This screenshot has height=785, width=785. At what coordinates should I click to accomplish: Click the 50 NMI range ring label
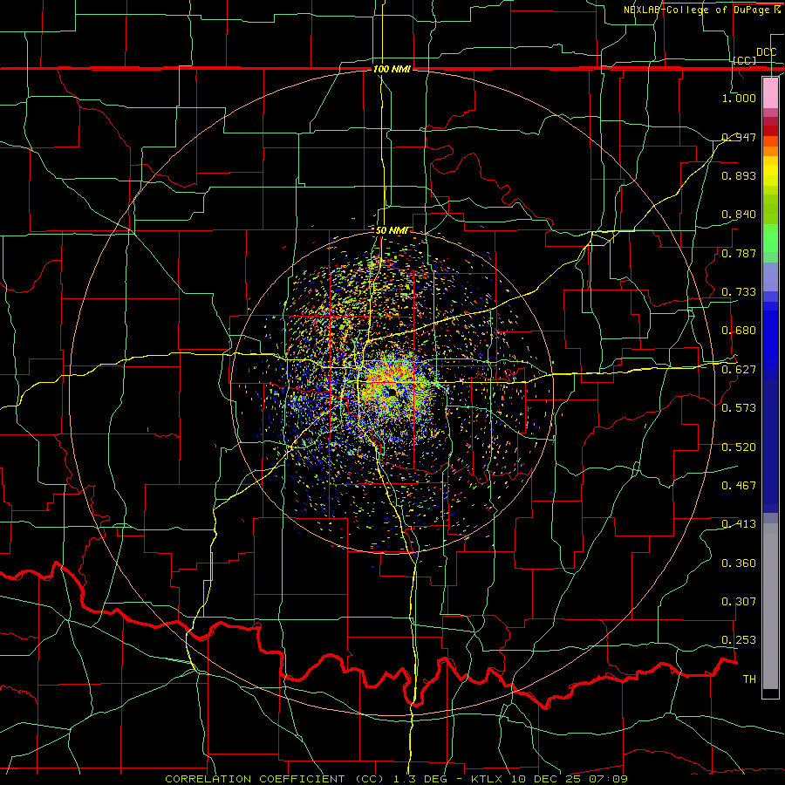(392, 231)
